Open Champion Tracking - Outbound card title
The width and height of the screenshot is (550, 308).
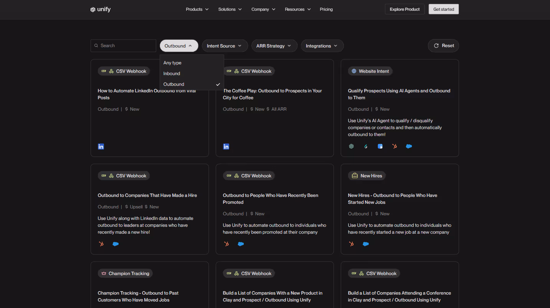click(x=138, y=297)
